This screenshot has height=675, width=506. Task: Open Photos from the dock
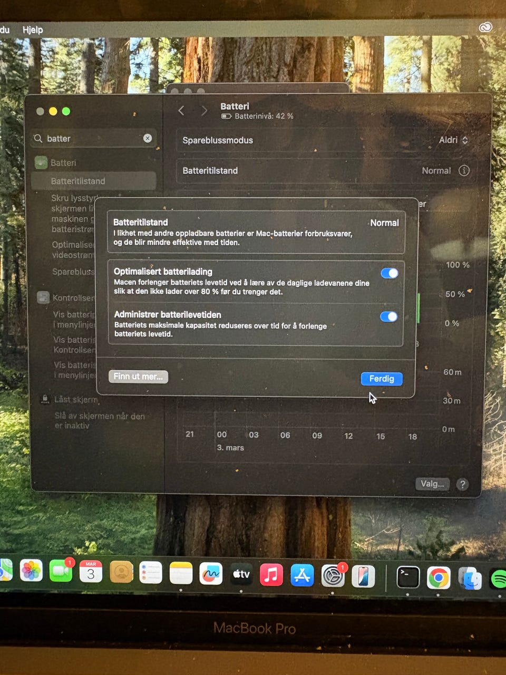tap(31, 571)
